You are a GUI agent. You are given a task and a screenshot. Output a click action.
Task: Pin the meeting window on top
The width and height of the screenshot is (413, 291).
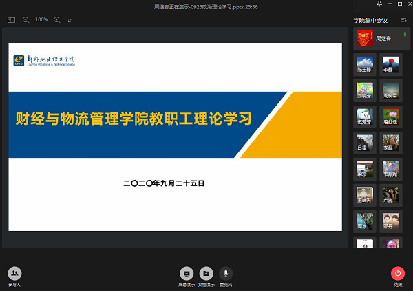click(379, 3)
